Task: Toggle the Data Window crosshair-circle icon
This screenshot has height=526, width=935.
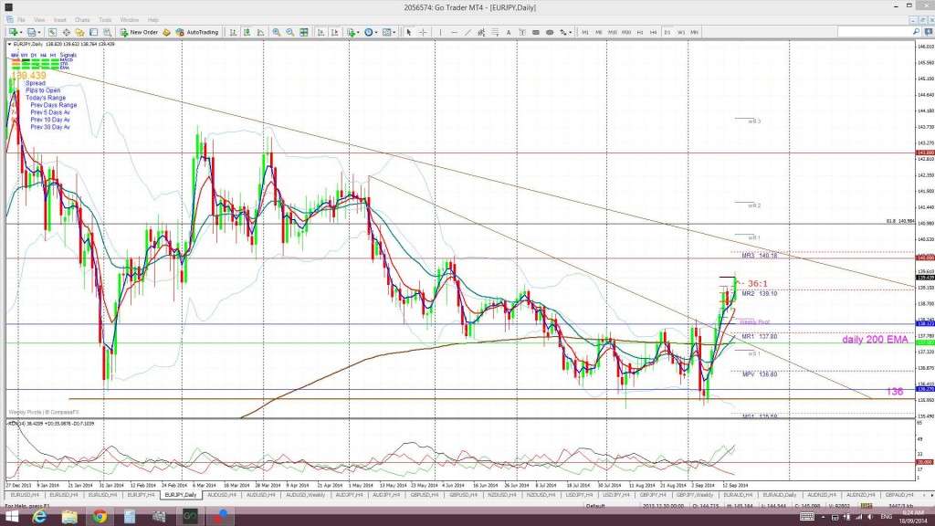Action: click(x=66, y=32)
